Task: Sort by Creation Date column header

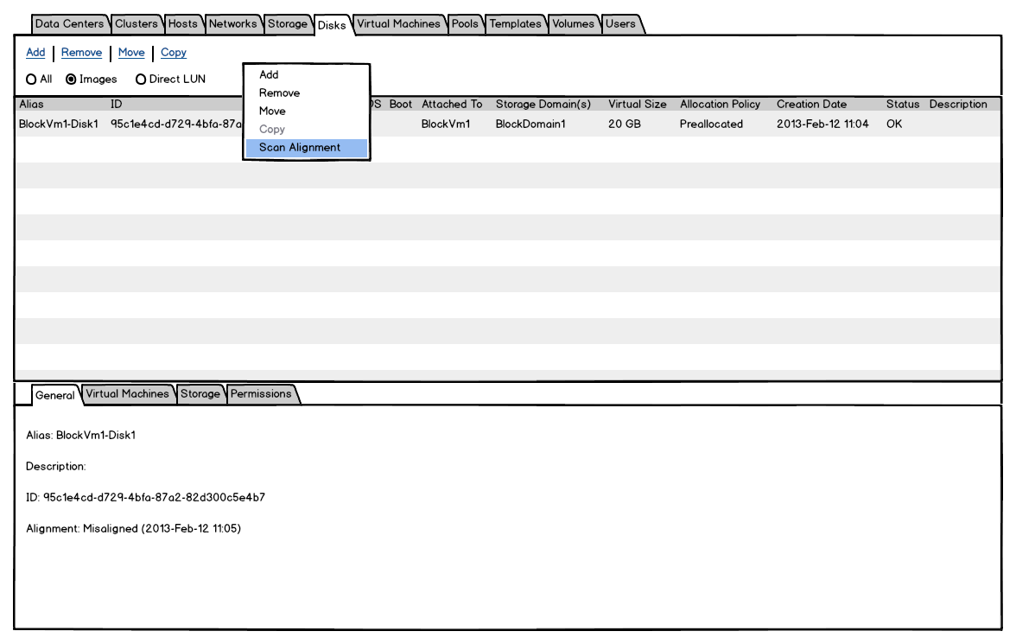Action: click(x=811, y=105)
